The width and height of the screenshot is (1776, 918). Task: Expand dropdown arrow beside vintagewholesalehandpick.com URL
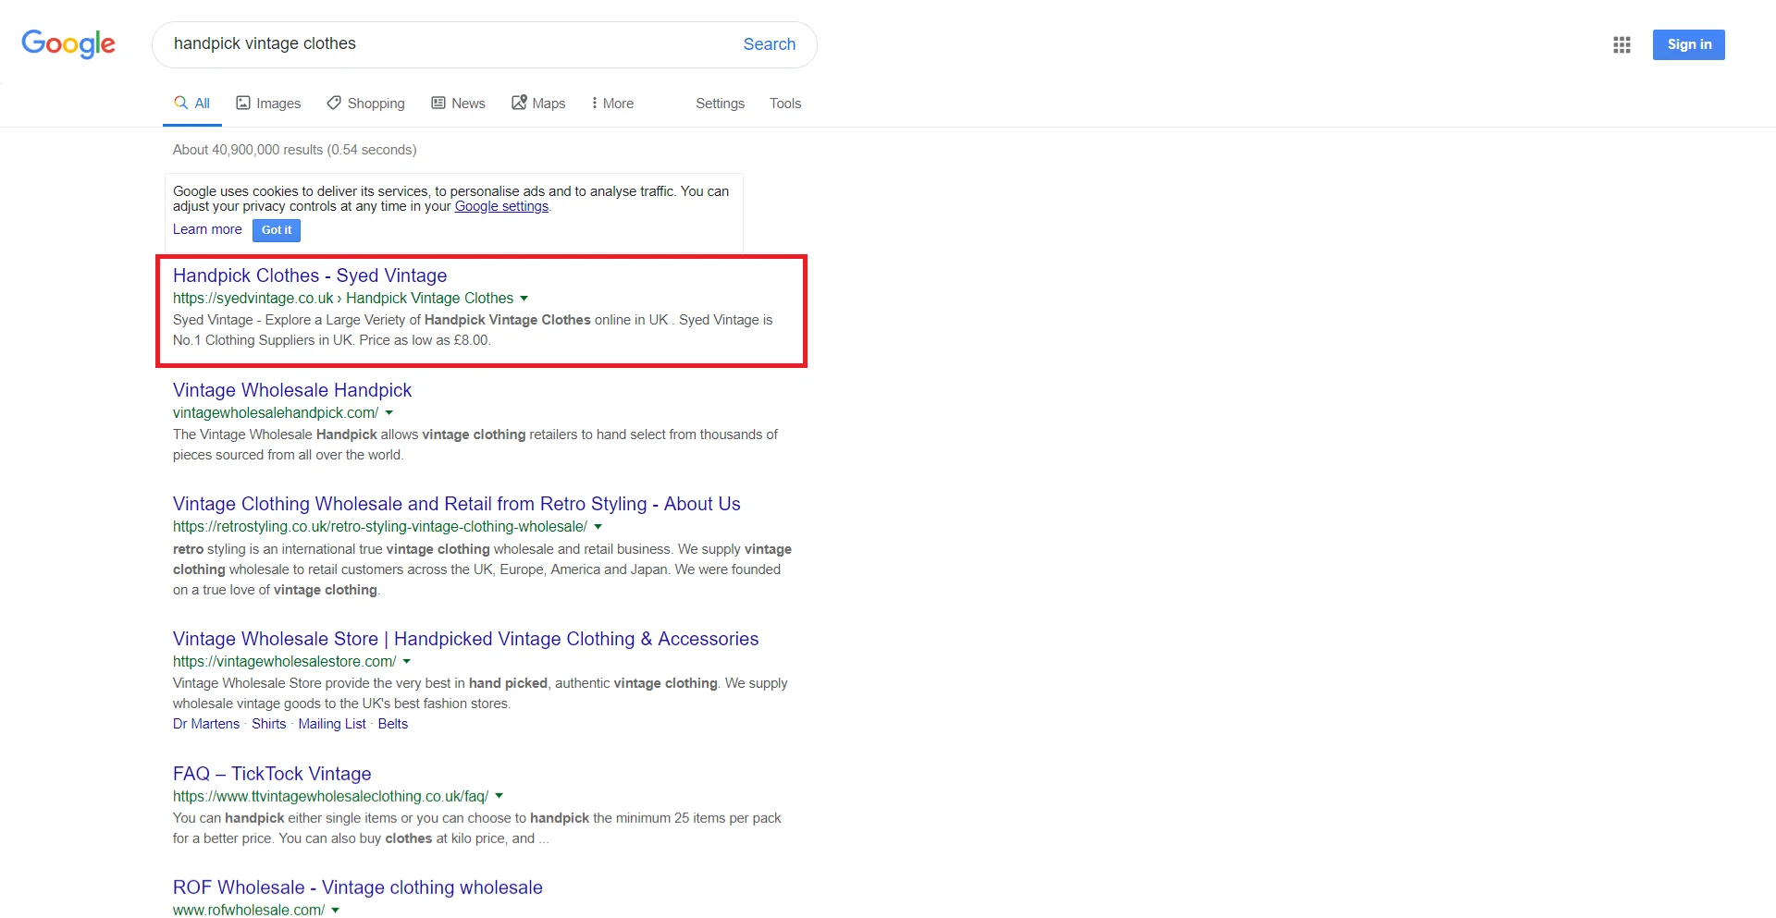[389, 413]
